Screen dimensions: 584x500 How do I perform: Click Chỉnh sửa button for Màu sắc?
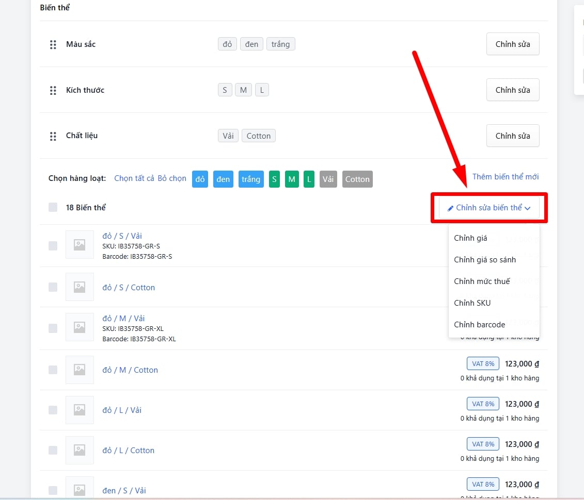tap(512, 44)
